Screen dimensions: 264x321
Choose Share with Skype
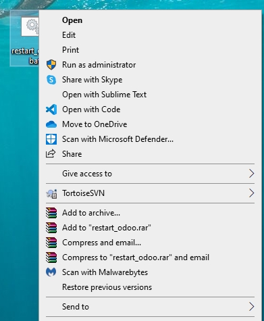point(150,80)
